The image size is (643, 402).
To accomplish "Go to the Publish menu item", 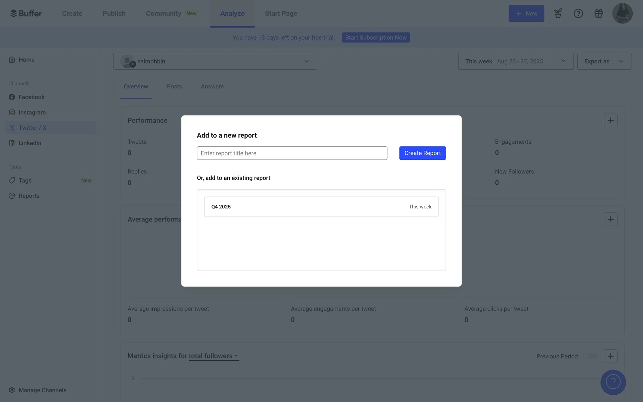I will [114, 13].
